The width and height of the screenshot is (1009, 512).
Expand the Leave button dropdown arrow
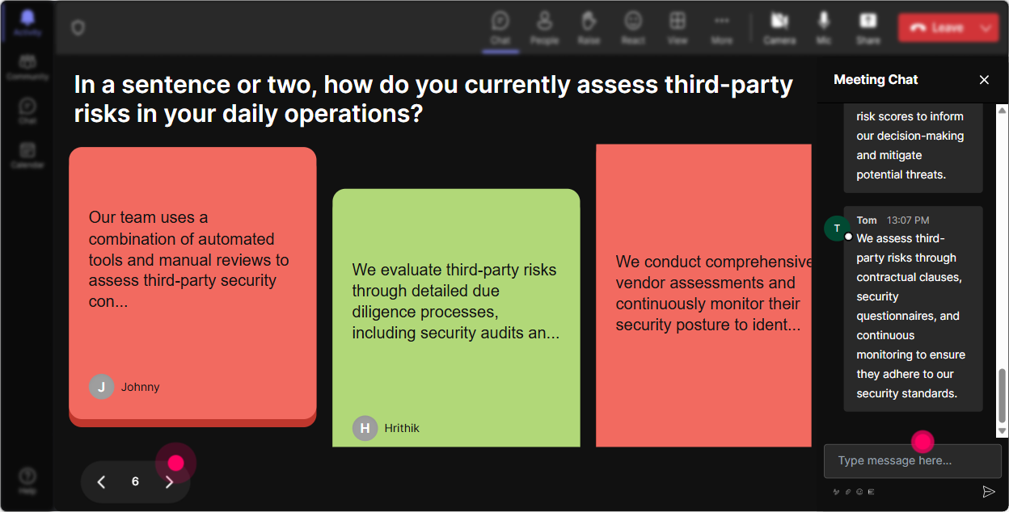tap(986, 27)
